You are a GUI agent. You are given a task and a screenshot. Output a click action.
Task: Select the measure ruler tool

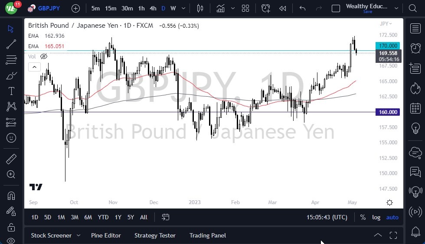coord(11,159)
